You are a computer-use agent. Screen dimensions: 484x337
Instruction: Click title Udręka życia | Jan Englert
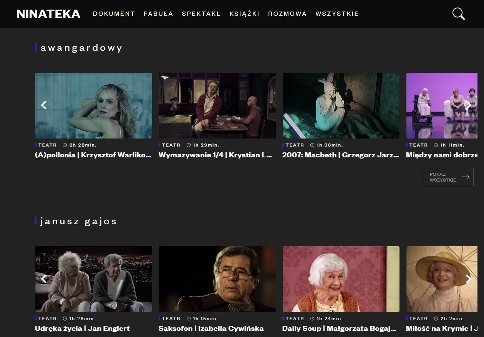tap(82, 329)
